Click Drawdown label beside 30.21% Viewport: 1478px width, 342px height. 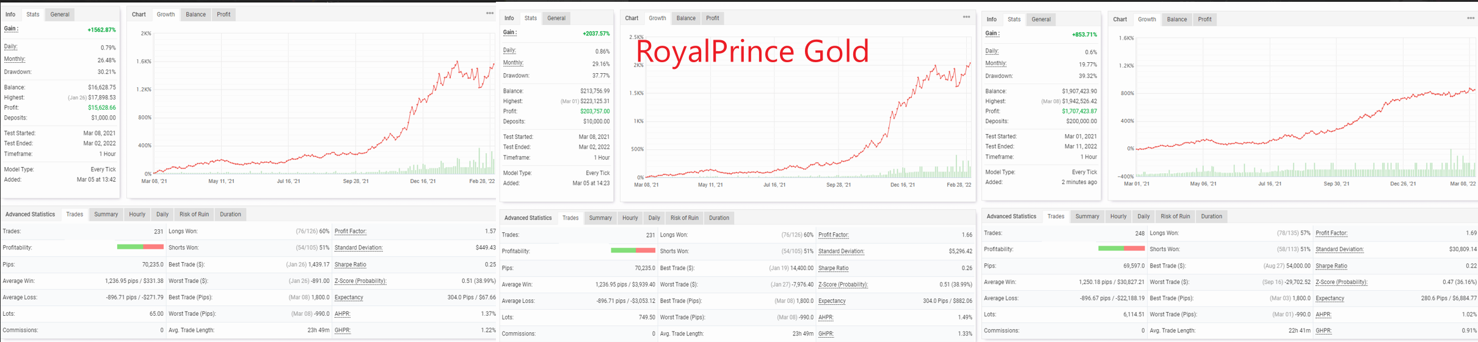(x=18, y=72)
